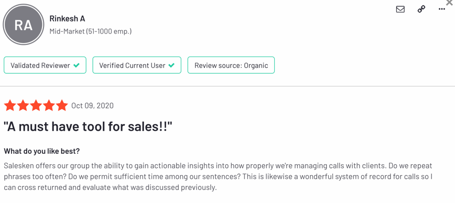The height and width of the screenshot is (203, 455).
Task: Click the Mid-Market (51-1000 emp.) label
Action: (x=91, y=31)
